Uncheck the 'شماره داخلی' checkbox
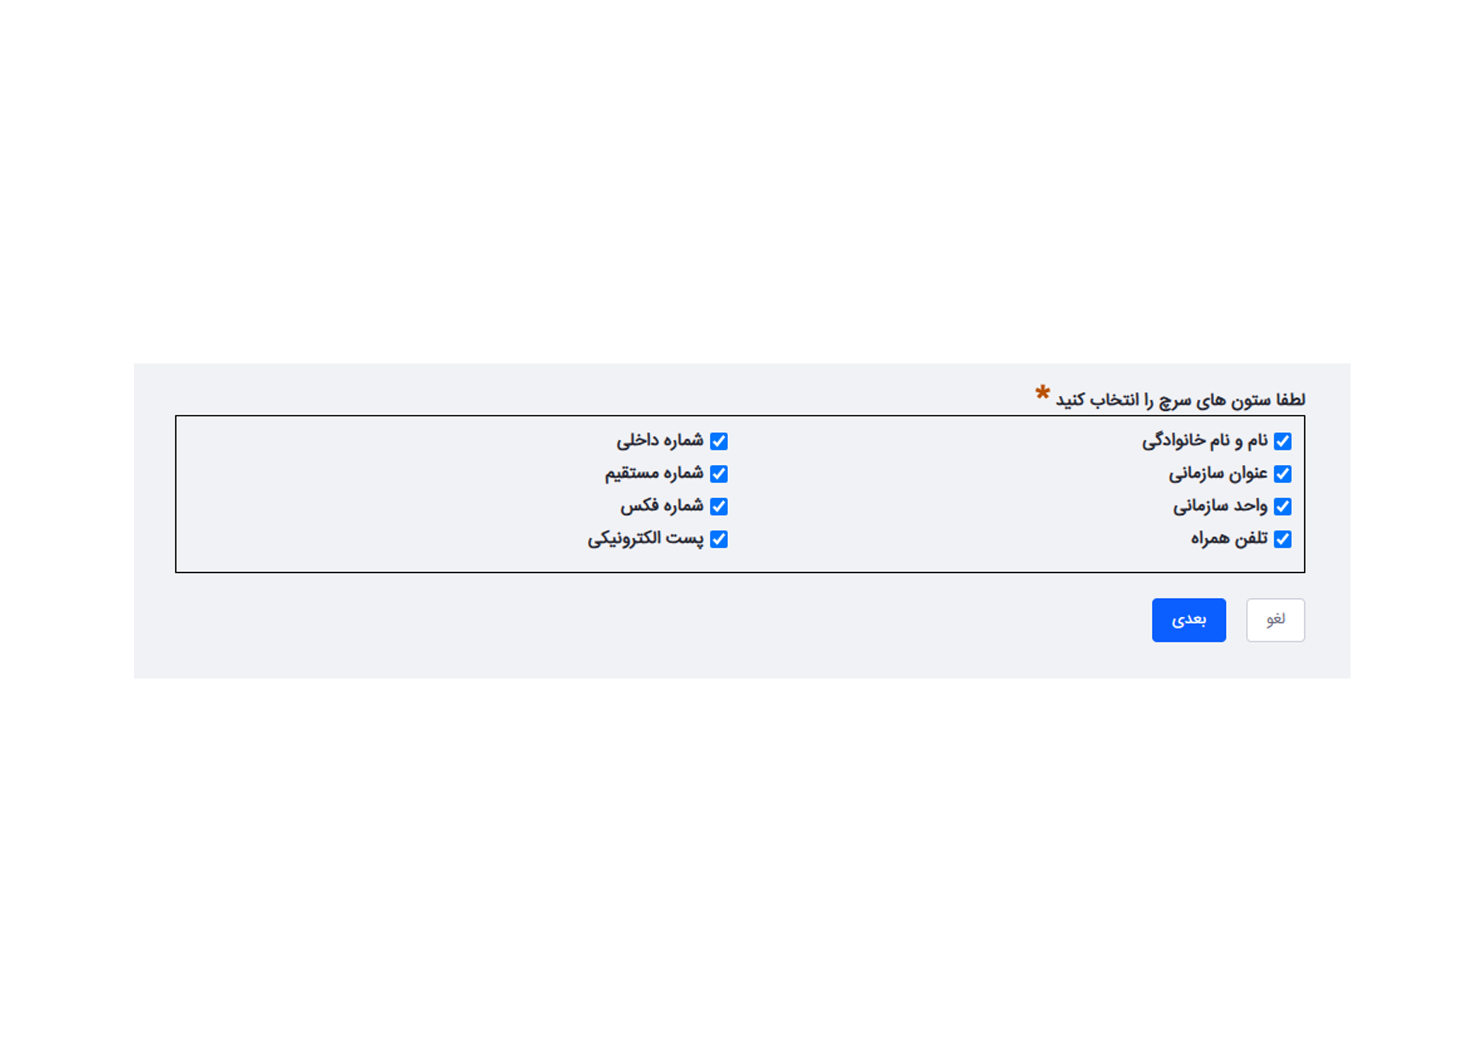 (x=719, y=441)
